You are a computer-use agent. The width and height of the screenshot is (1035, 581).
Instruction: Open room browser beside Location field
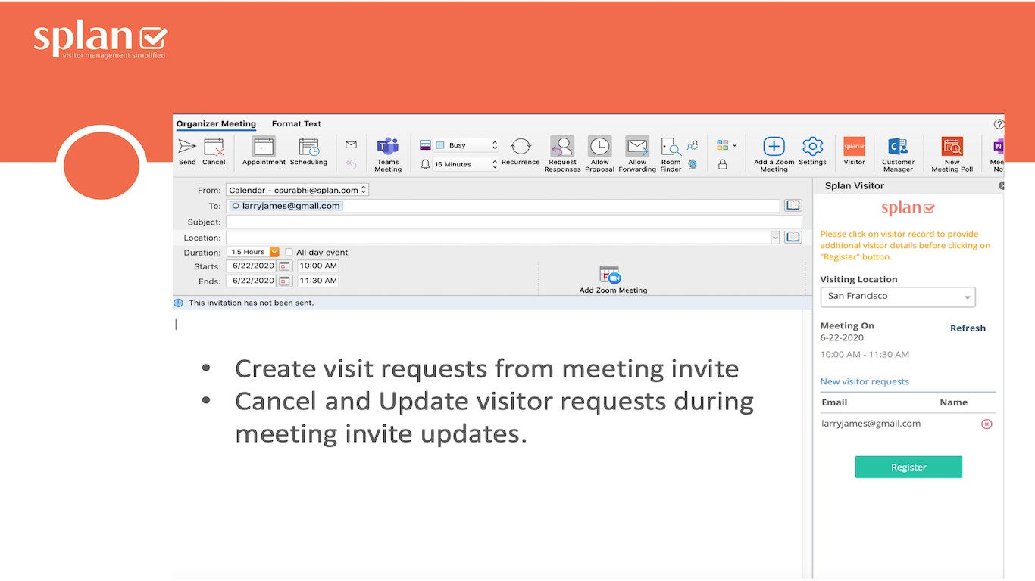point(793,238)
